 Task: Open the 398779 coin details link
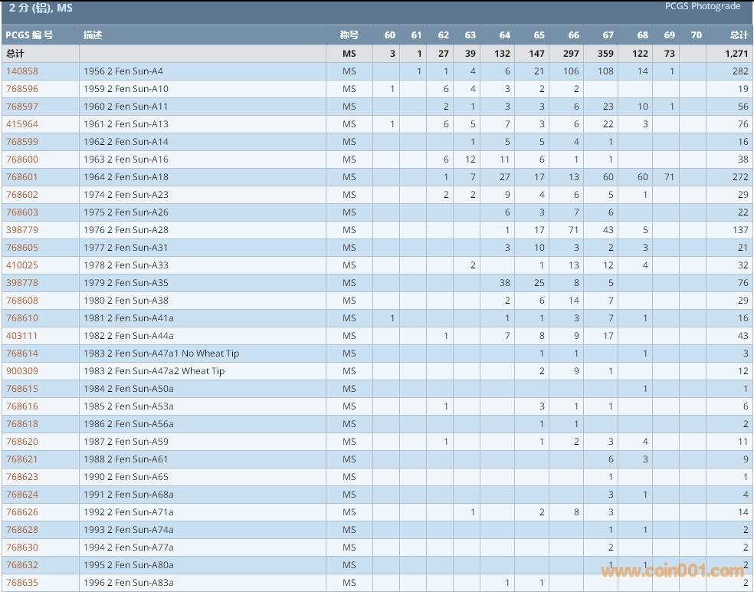click(22, 230)
